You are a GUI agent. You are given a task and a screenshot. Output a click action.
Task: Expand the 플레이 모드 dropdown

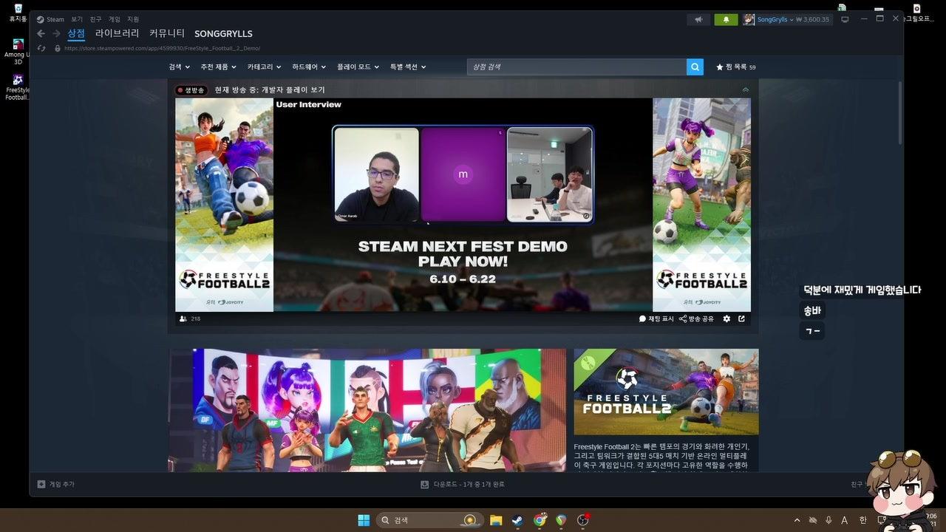point(358,67)
